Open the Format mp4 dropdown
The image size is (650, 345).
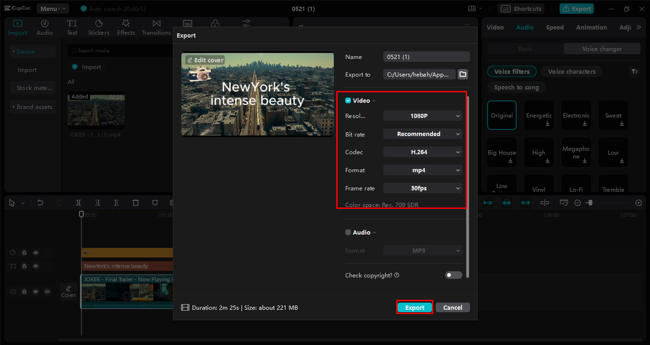pos(422,170)
